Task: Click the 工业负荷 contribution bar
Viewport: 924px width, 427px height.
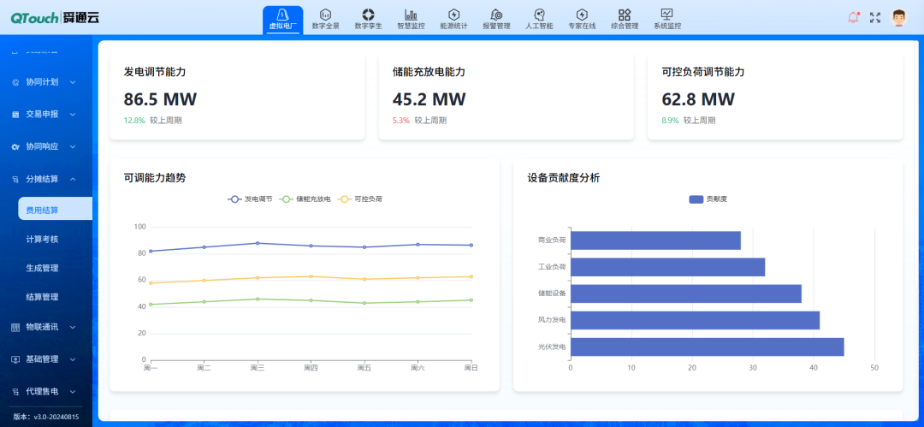Action: (x=667, y=267)
